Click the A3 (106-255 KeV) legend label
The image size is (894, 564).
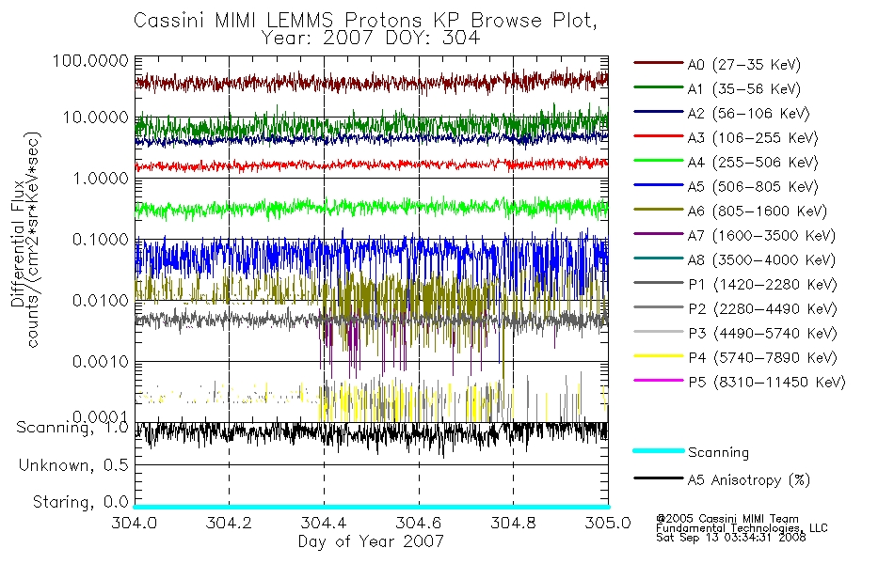click(753, 138)
